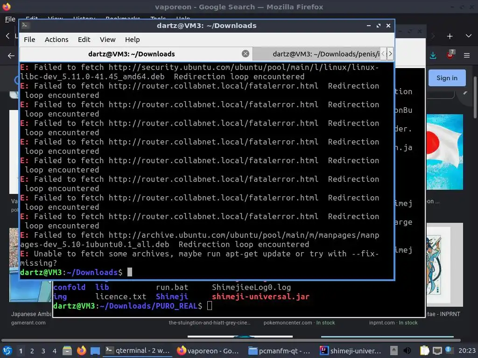This screenshot has width=478, height=358.
Task: Click shimeji-universal.jar in the background terminal
Action: point(260,296)
